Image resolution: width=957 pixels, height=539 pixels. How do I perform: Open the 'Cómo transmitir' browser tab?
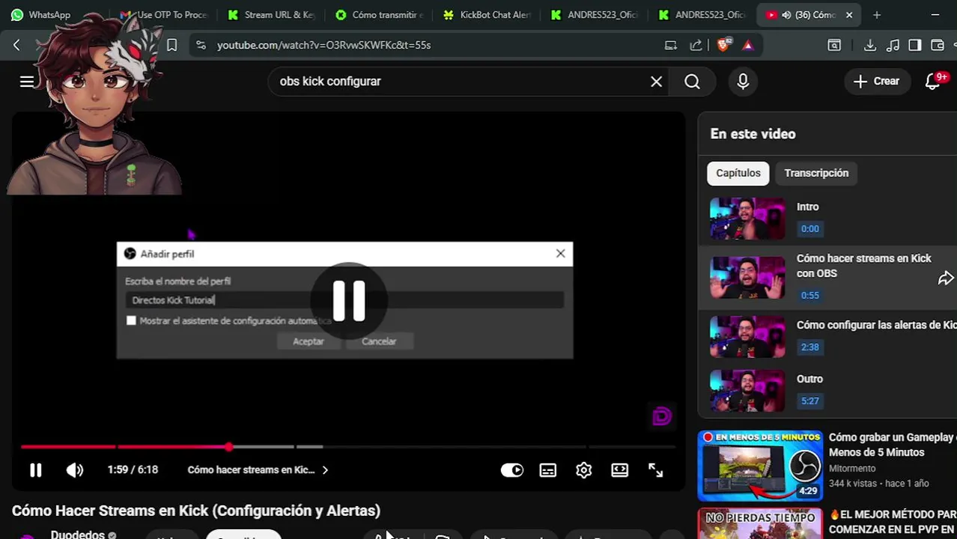click(380, 15)
